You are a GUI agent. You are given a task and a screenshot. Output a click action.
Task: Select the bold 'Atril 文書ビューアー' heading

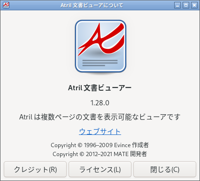click(x=100, y=88)
